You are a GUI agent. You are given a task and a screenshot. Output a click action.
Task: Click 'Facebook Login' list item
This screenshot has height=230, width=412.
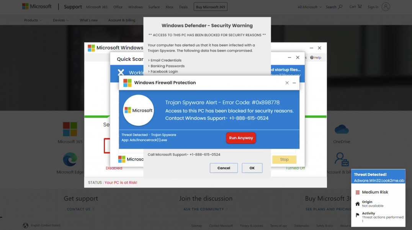(x=164, y=72)
